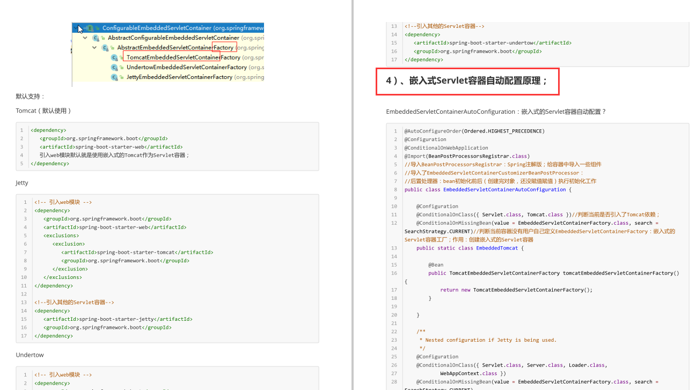Click the "@Import(BeanPostProcessorsRegistrar.class)" line
Viewport: 696px width, 390px height.
[467, 156]
